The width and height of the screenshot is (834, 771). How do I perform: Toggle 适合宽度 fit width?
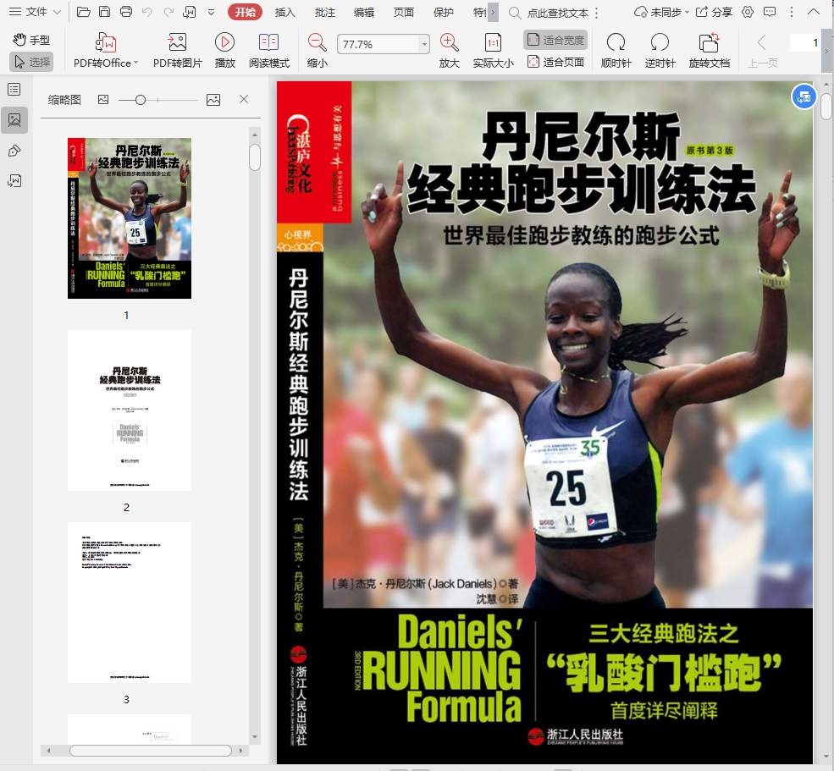point(555,40)
